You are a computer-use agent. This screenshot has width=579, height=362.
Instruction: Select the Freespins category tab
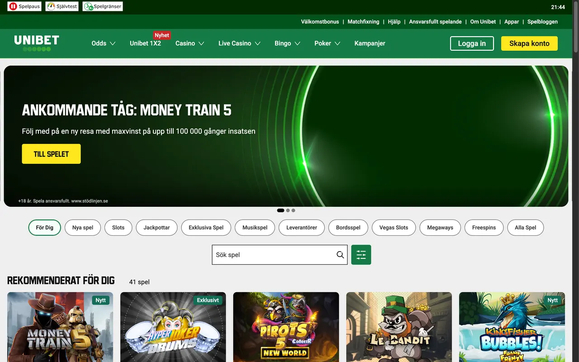(484, 228)
